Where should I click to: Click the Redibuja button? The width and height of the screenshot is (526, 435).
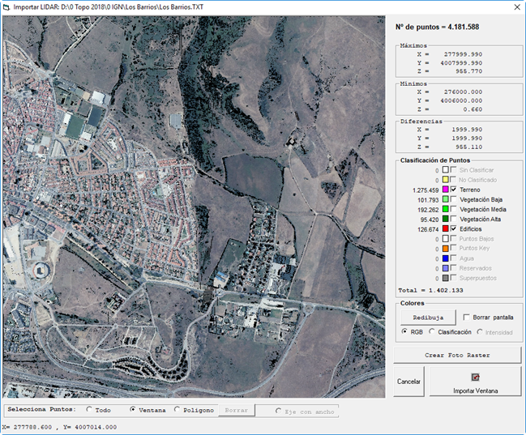[x=428, y=318]
